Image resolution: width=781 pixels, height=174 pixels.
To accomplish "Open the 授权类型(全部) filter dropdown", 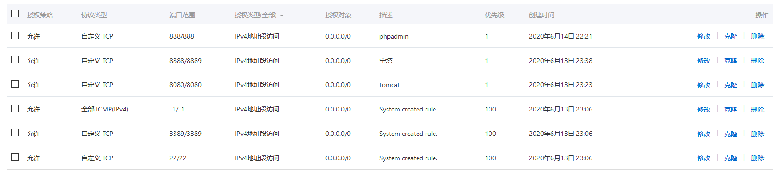I will pyautogui.click(x=259, y=15).
